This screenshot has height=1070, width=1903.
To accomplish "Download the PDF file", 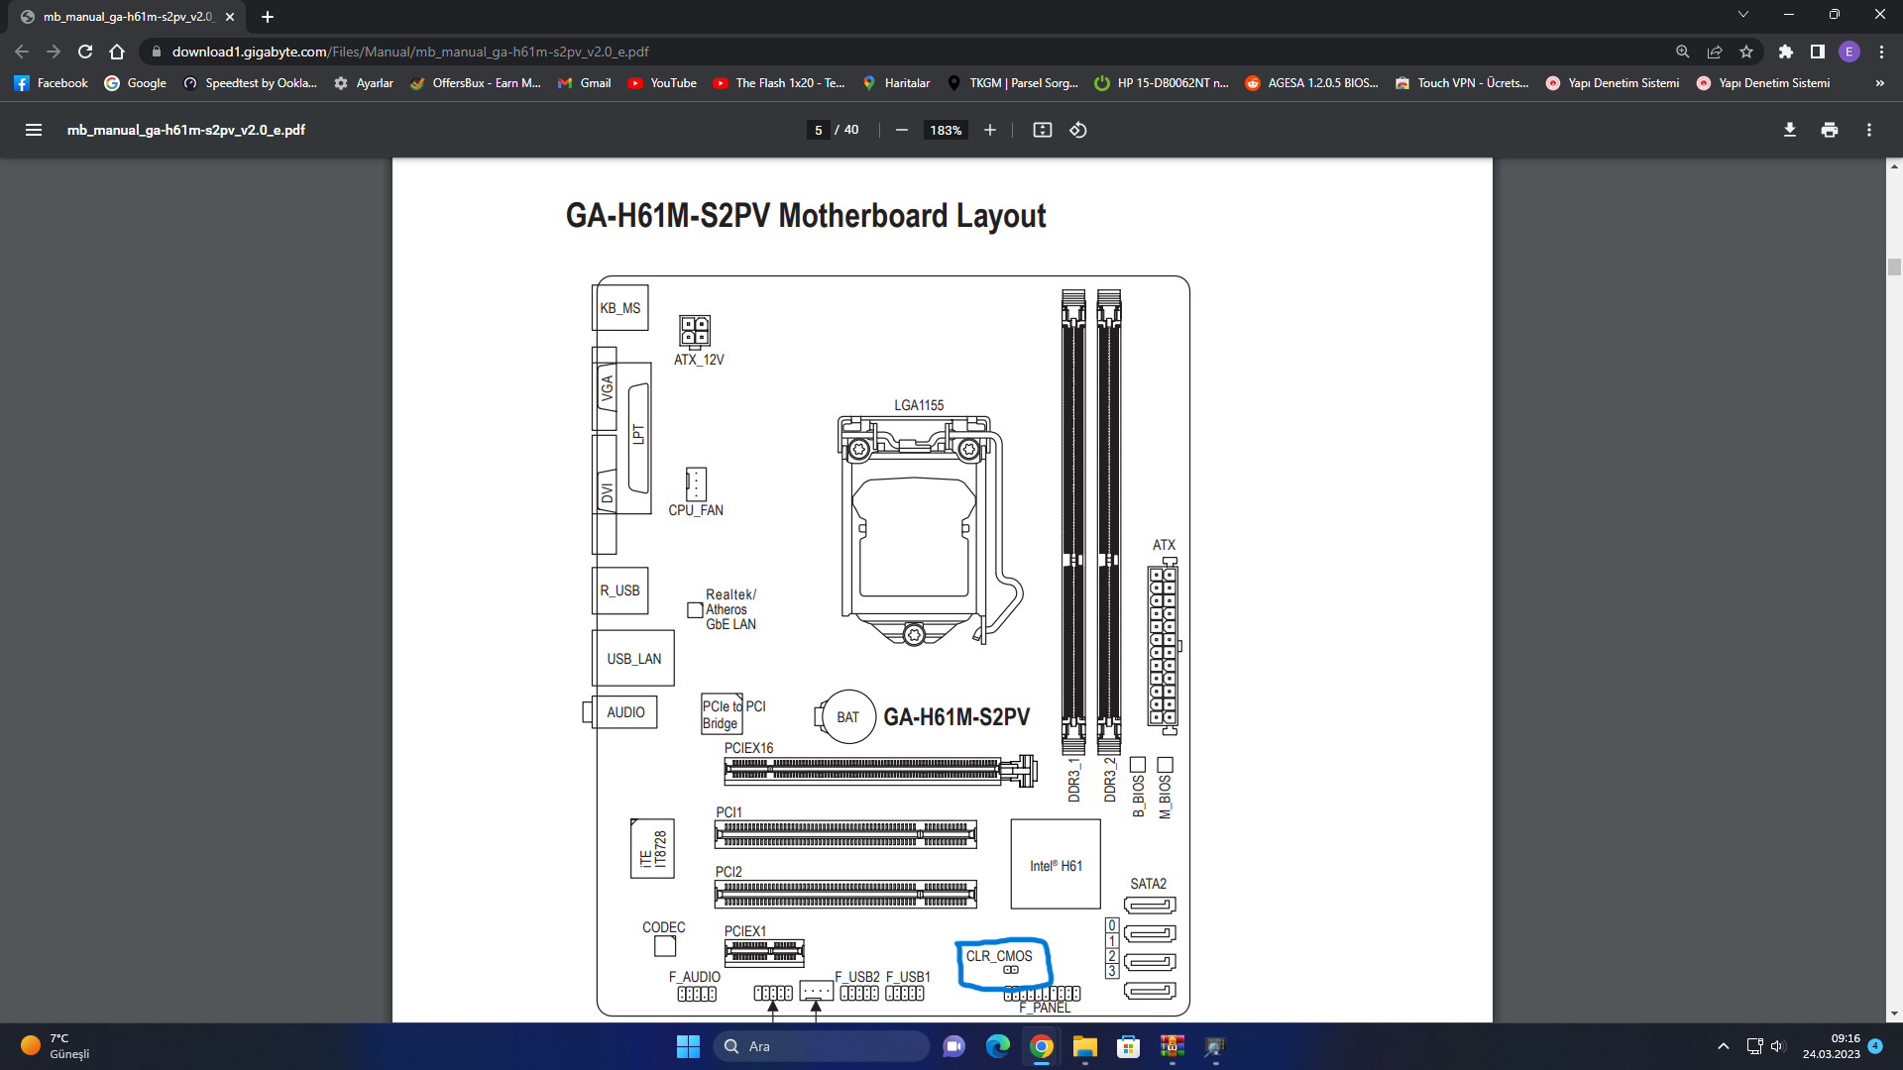I will (x=1789, y=130).
